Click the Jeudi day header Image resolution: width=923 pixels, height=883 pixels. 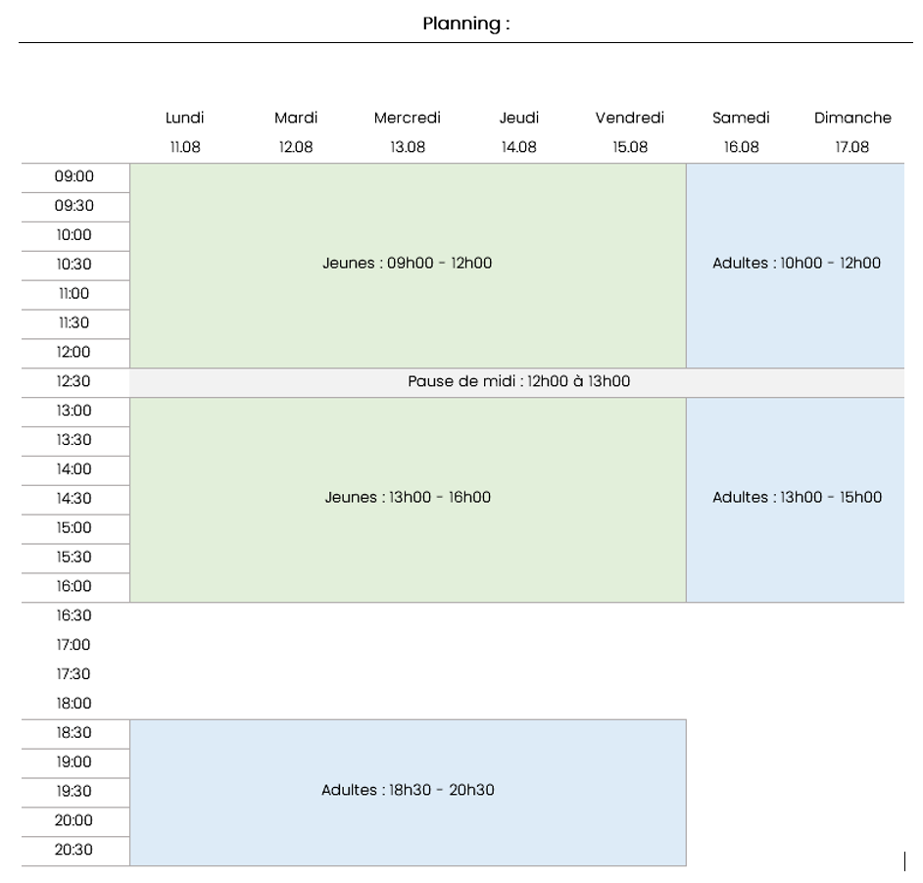click(519, 118)
